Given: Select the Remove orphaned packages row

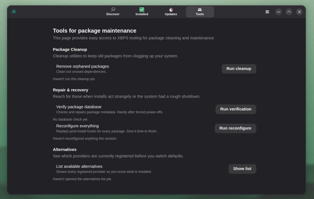Looking at the screenshot, I should (82, 66).
